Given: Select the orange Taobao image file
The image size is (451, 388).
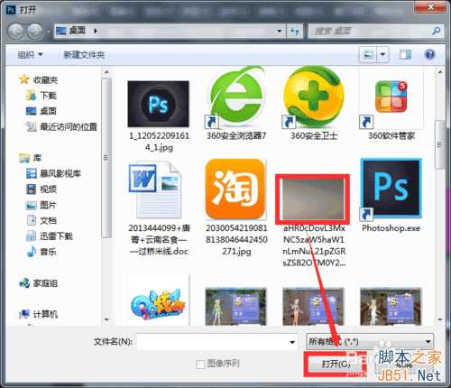Looking at the screenshot, I should tap(236, 189).
